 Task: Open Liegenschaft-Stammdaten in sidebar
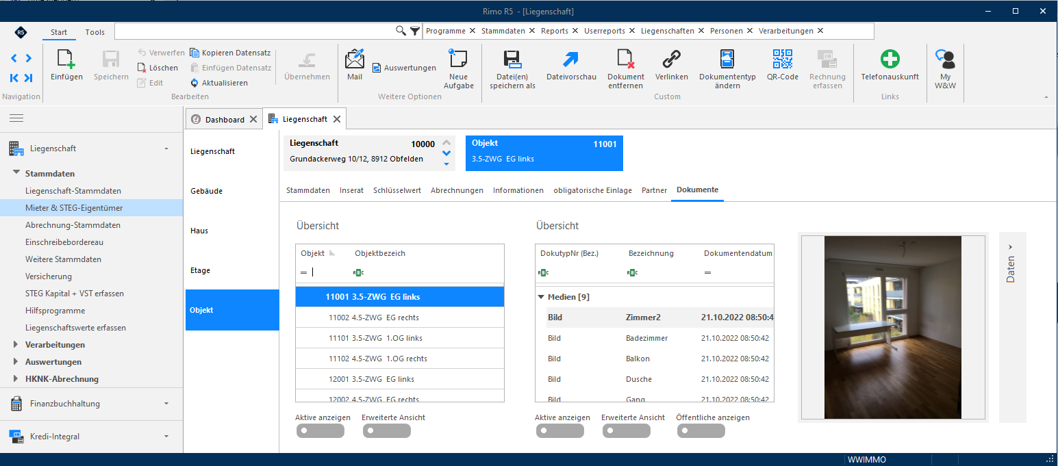(73, 191)
